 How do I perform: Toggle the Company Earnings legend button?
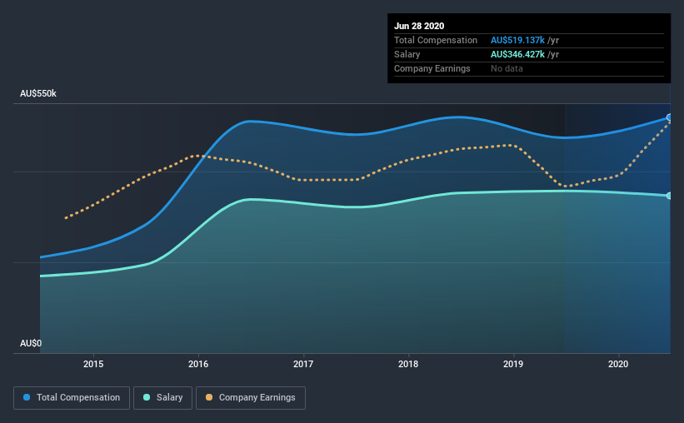pyautogui.click(x=251, y=398)
